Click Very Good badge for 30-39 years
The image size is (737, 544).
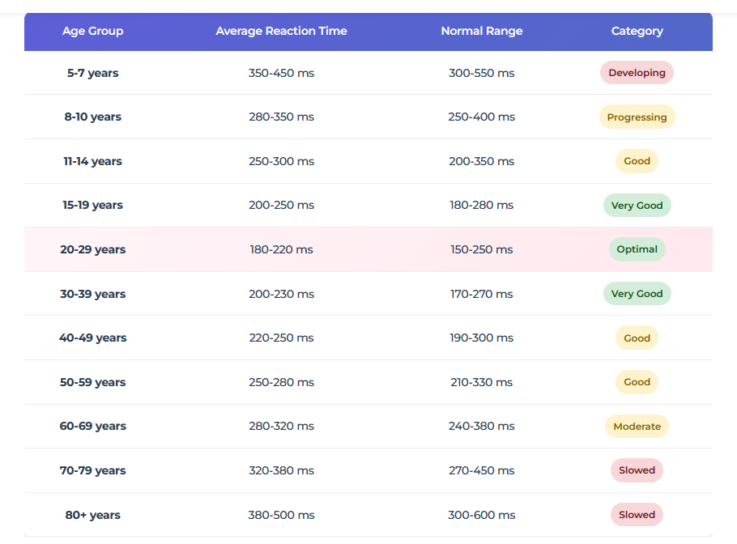[637, 294]
